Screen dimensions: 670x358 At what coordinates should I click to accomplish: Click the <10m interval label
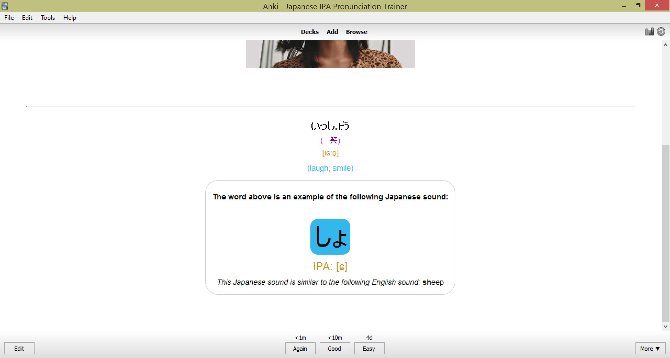pyautogui.click(x=335, y=338)
